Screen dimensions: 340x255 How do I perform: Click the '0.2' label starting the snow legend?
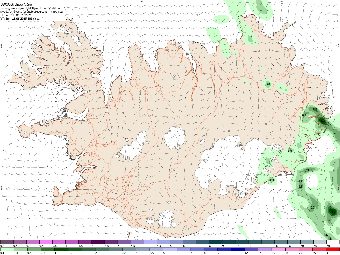(2, 246)
